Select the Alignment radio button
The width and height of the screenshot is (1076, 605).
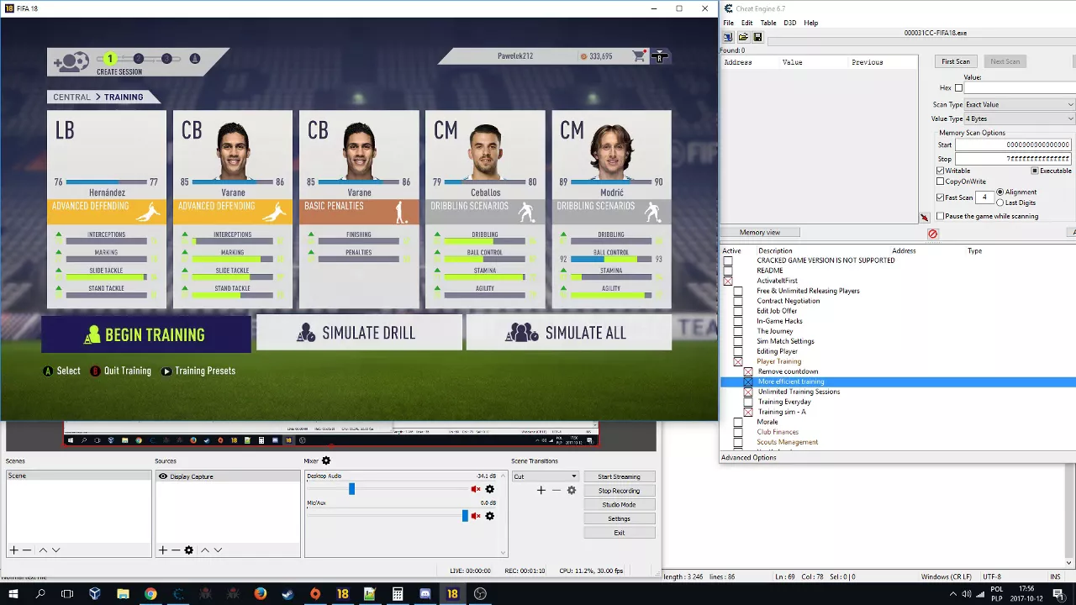pos(1000,192)
